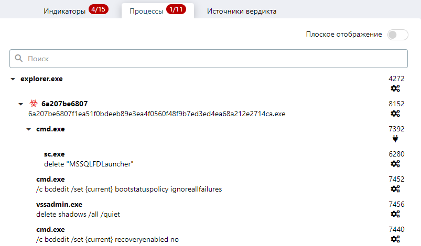Select the vssadmin.exe process entry
Screen dimensions: 421x246
point(59,205)
